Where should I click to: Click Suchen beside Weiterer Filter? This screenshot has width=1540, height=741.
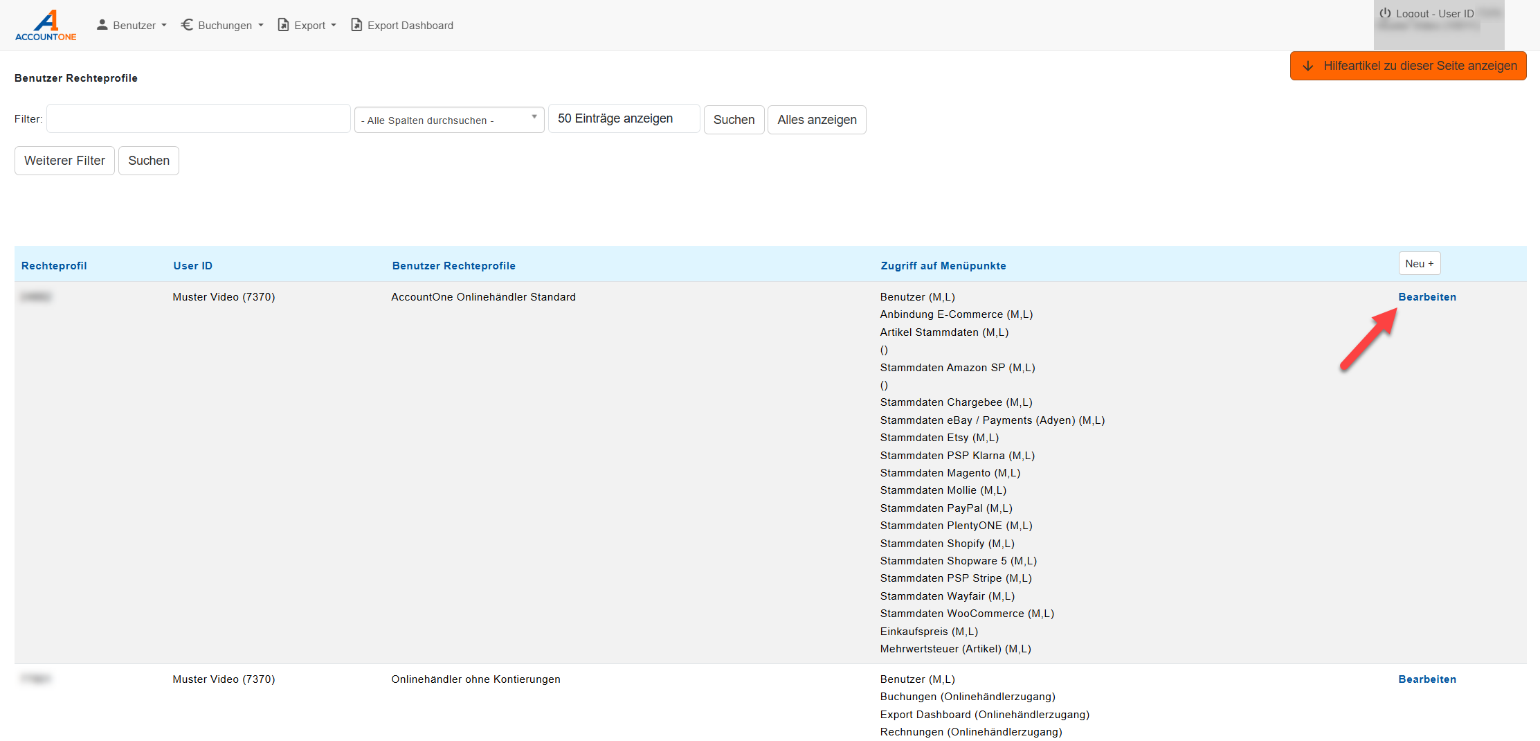click(149, 161)
